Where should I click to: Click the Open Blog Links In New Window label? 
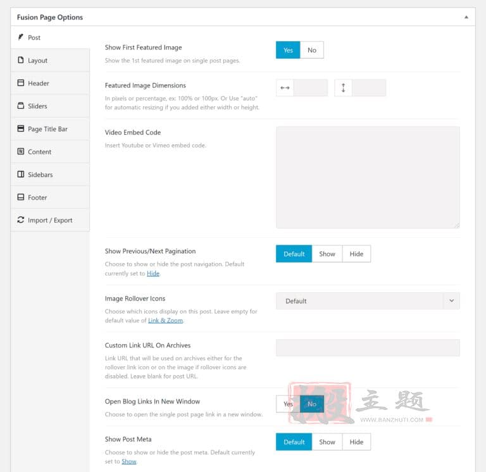click(x=152, y=401)
